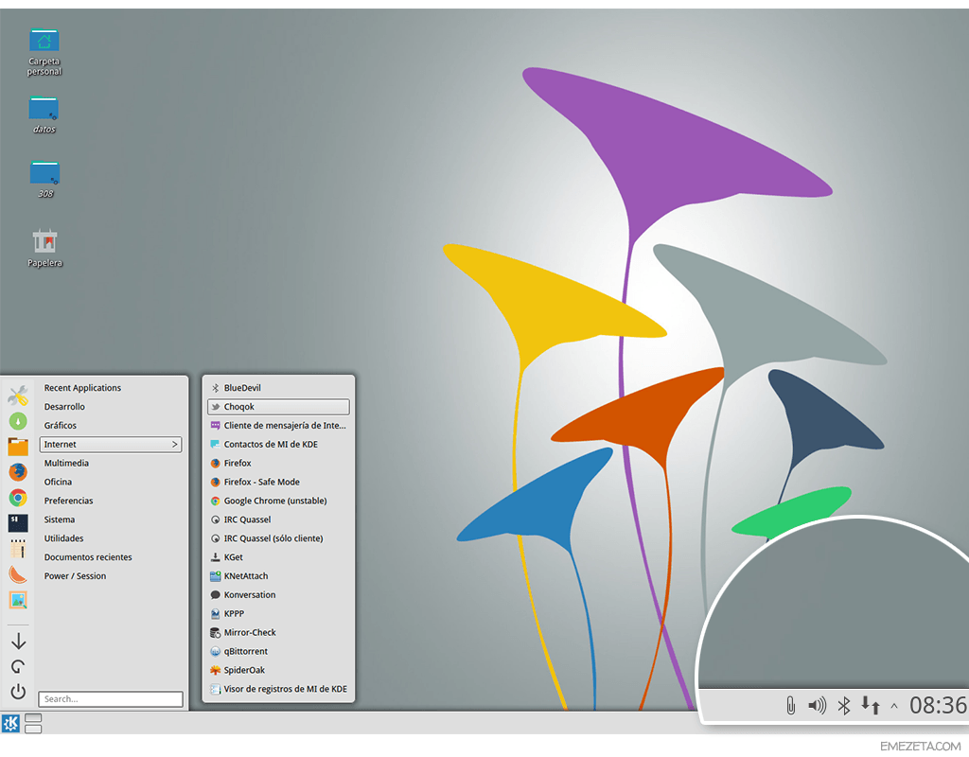Switch to the second virtual desktop in pager
Viewport: 969px width, 757px height.
pyautogui.click(x=33, y=729)
